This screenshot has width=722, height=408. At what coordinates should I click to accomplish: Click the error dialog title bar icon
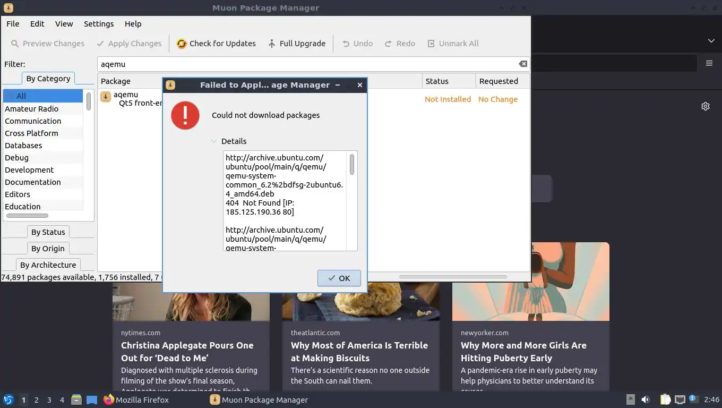click(x=170, y=85)
